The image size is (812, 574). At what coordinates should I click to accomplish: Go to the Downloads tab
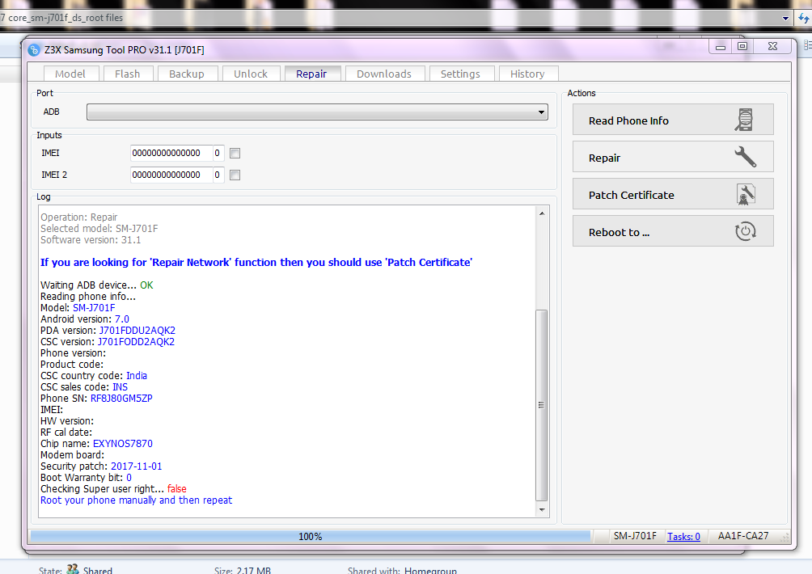pos(384,74)
